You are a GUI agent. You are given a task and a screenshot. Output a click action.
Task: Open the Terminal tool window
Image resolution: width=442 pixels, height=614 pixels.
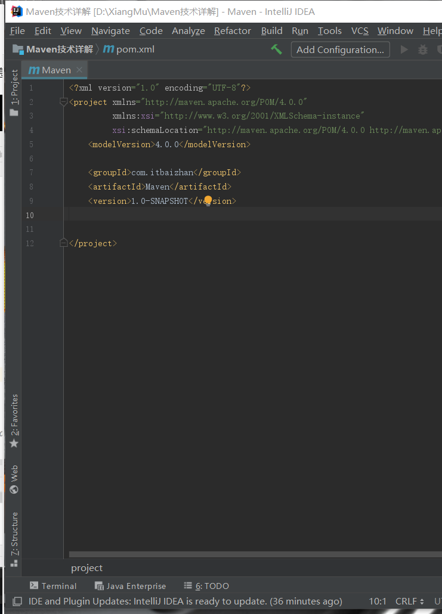pos(53,586)
